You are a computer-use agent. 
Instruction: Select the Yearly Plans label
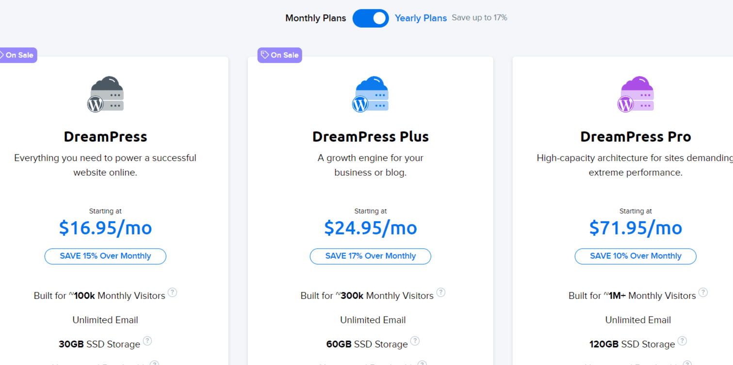[x=421, y=18]
